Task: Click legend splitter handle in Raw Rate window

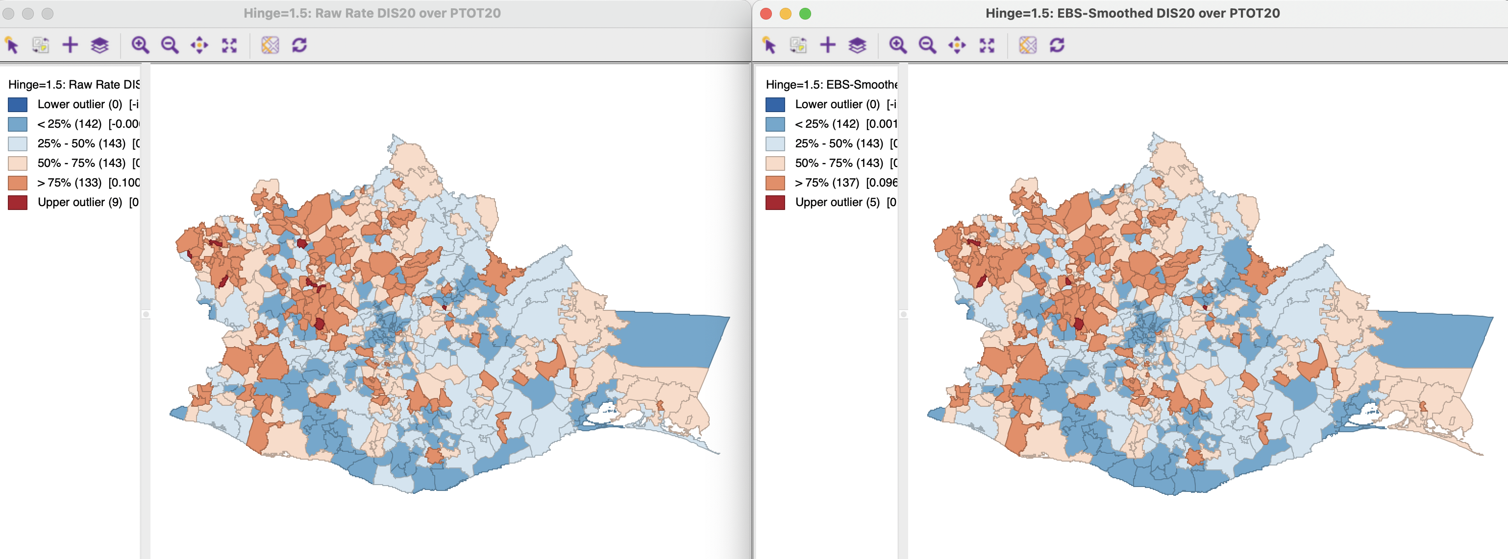Action: 146,315
